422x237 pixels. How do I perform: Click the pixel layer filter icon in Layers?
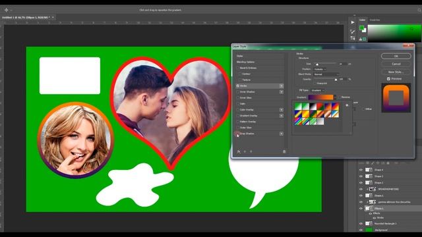(x=368, y=163)
